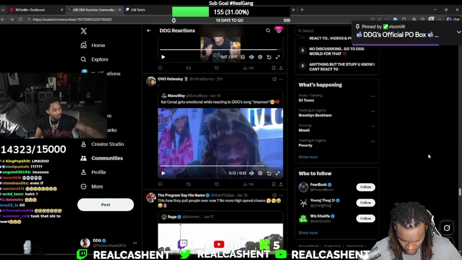
Task: Go fullscreen on the 0:15 video
Action: [278, 173]
